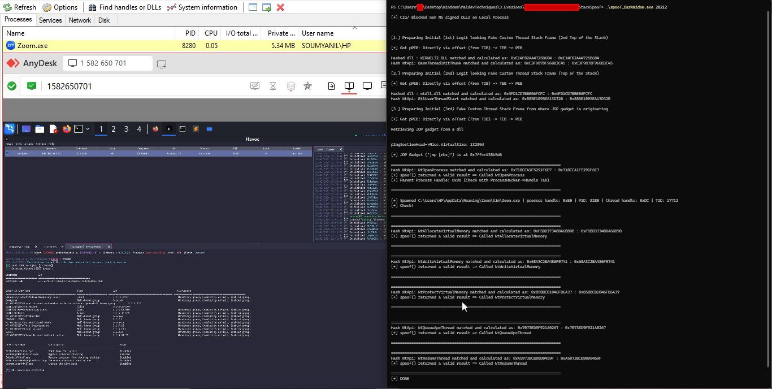The image size is (772, 389).
Task: Select the Zoom.exe process row
Action: point(193,46)
